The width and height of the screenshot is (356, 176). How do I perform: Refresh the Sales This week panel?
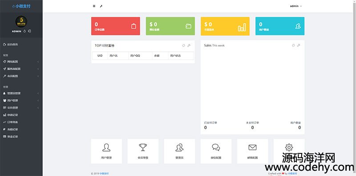[x=293, y=45]
